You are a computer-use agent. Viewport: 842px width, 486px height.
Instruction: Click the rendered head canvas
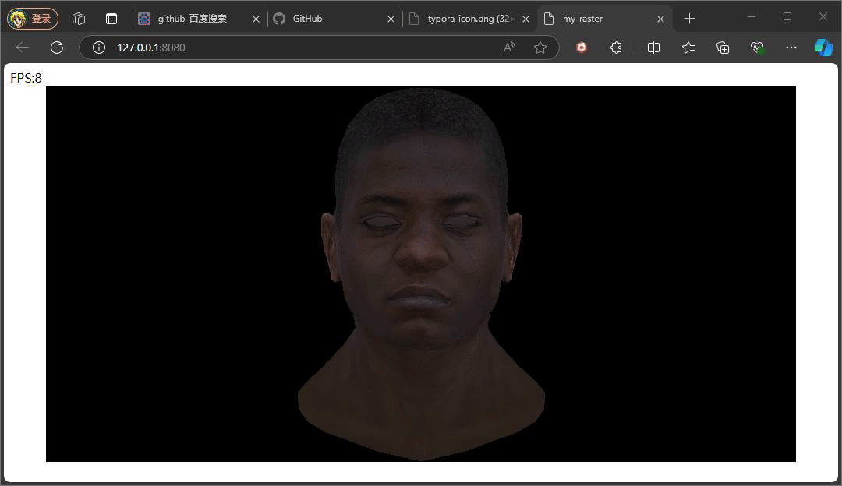tap(421, 274)
